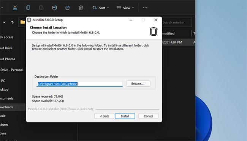Click the Share icon in File Explorer toolbar
This screenshot has width=247, height=141.
click(x=68, y=8)
